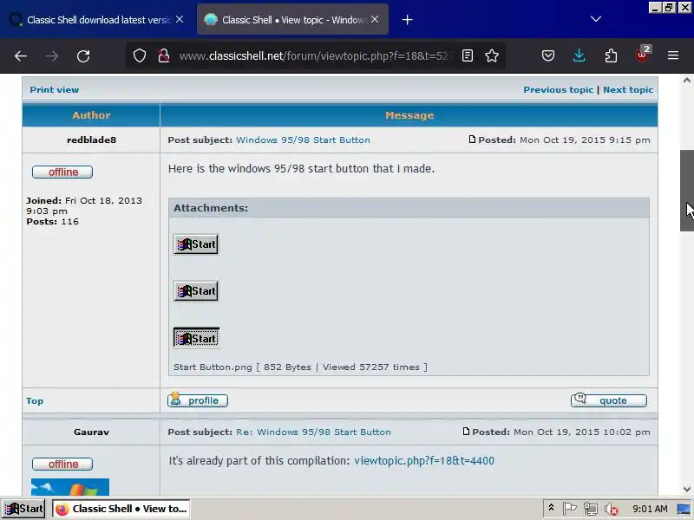This screenshot has width=694, height=520.
Task: Show hidden tray icons chevron
Action: point(551,508)
